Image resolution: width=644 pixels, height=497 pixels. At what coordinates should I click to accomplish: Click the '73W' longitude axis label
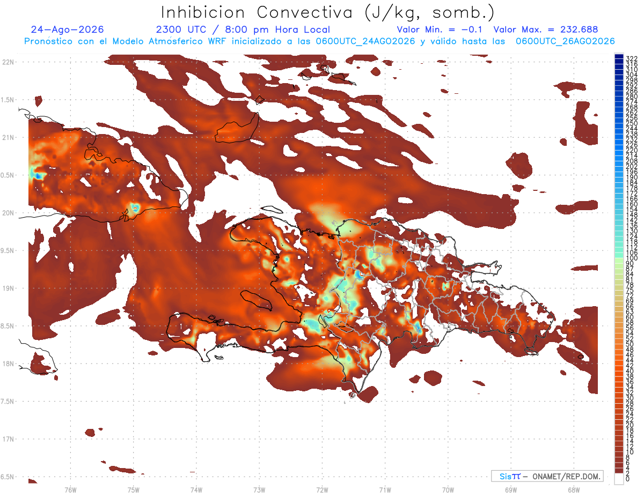[259, 490]
